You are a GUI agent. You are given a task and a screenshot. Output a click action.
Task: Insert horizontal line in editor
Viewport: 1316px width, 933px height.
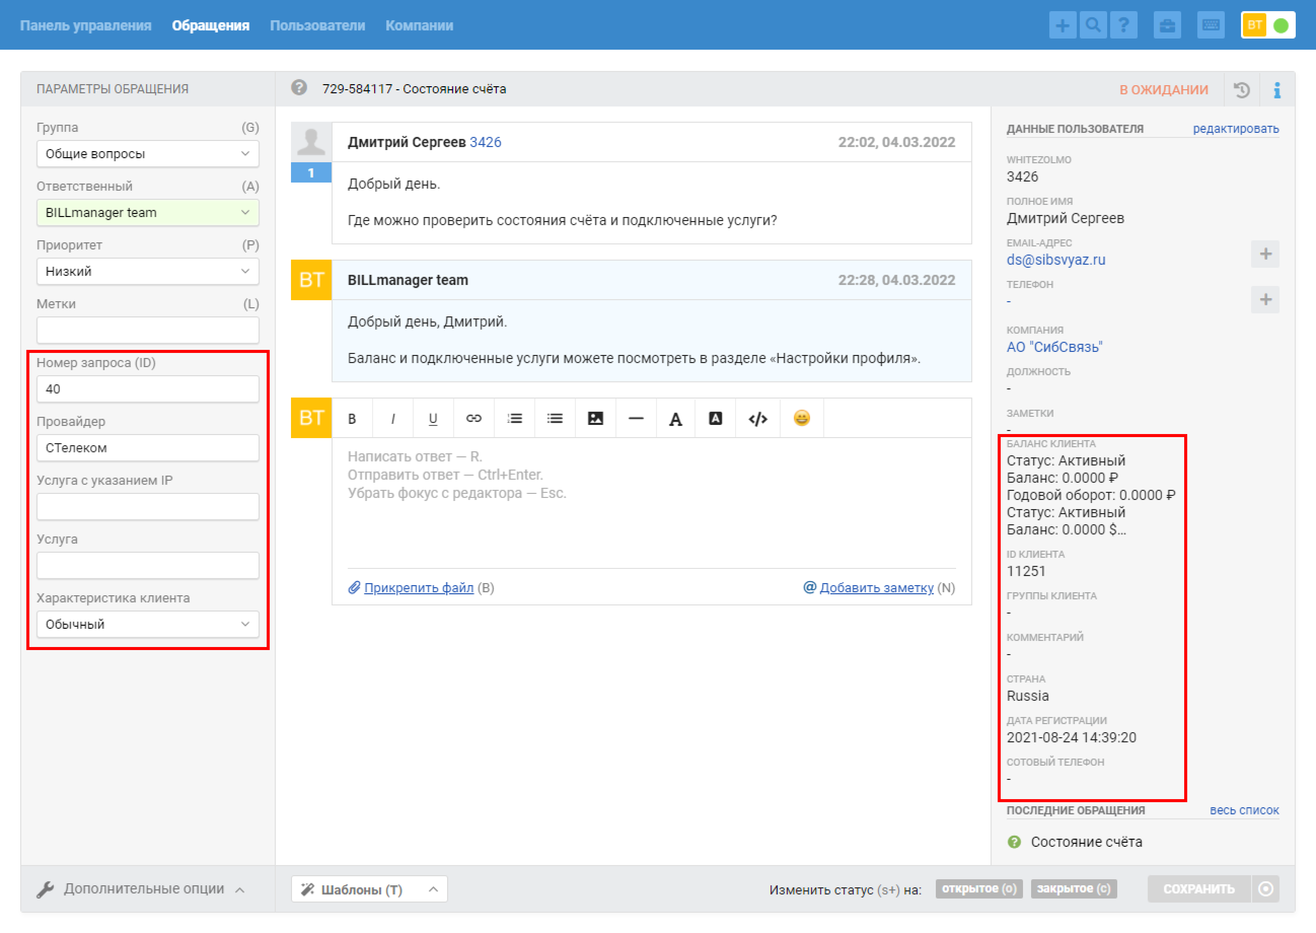coord(635,418)
